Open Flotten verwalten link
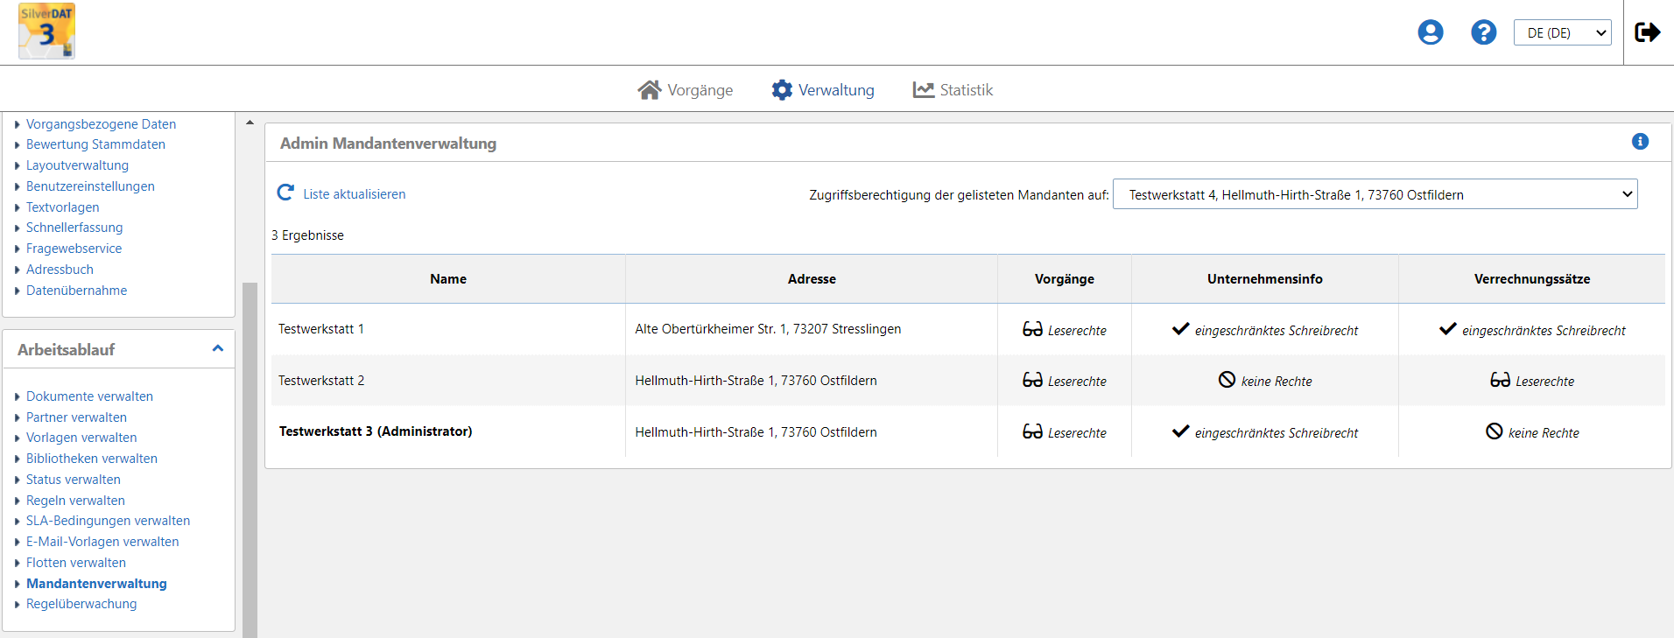Image resolution: width=1674 pixels, height=638 pixels. [76, 563]
